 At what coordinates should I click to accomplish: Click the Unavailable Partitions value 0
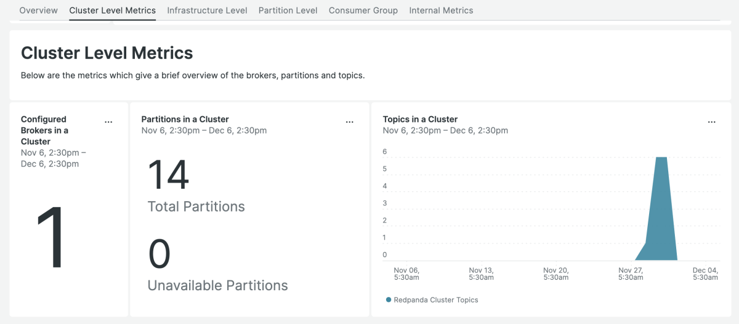click(160, 255)
